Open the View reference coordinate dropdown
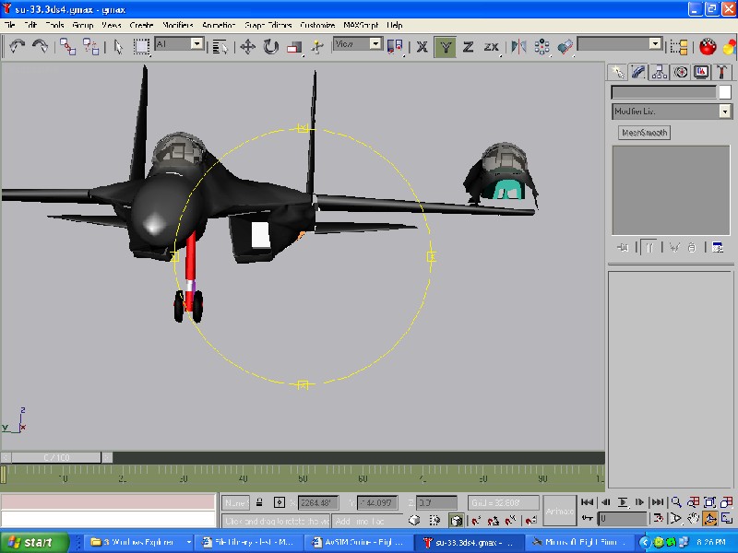The height and width of the screenshot is (553, 738). click(375, 43)
